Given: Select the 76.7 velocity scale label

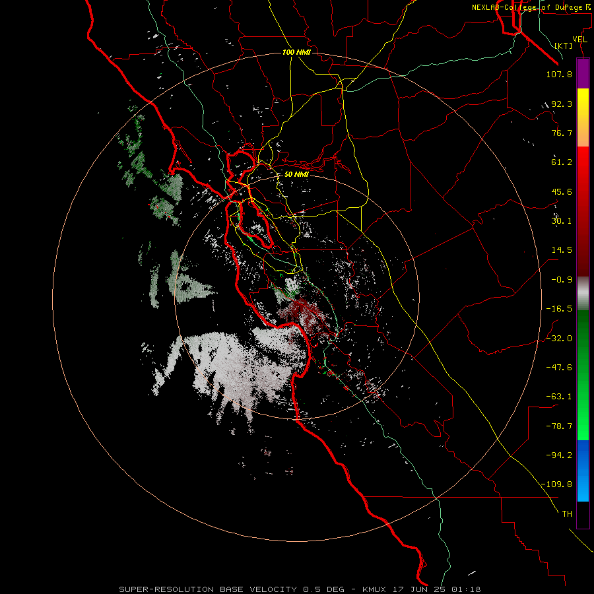Looking at the screenshot, I should pyautogui.click(x=562, y=133).
